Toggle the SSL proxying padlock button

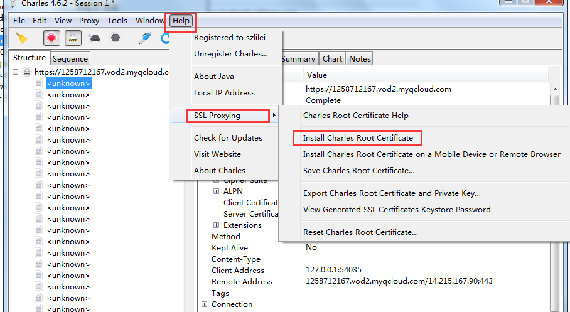[73, 38]
